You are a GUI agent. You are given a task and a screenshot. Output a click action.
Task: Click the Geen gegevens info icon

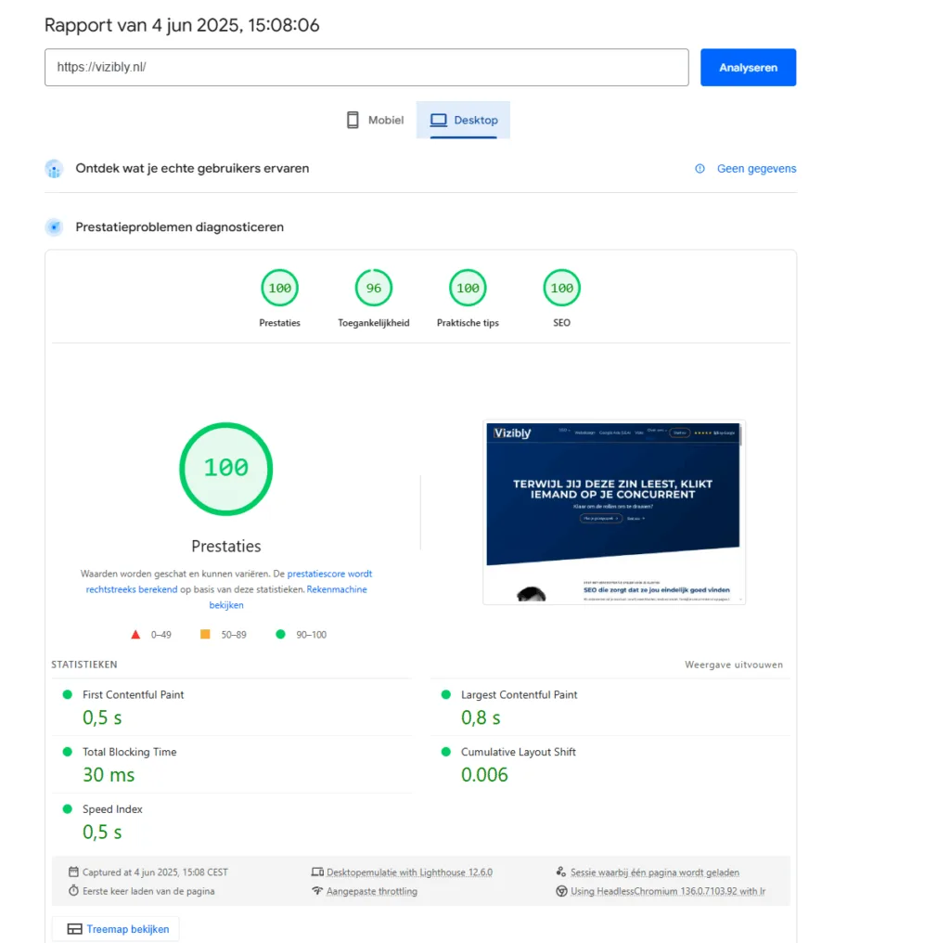click(x=700, y=169)
